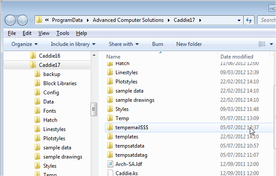The height and width of the screenshot is (176, 276).
Task: Open the Tools menu
Action: pyautogui.click(x=63, y=33)
